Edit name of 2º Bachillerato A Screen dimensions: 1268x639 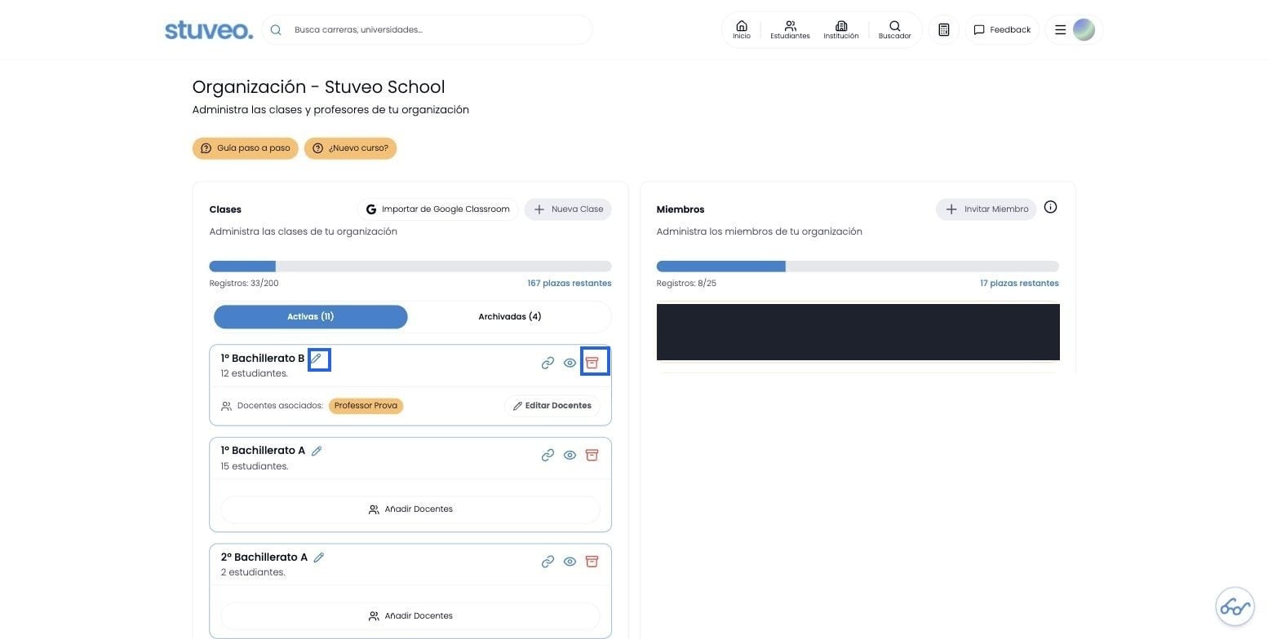[319, 557]
